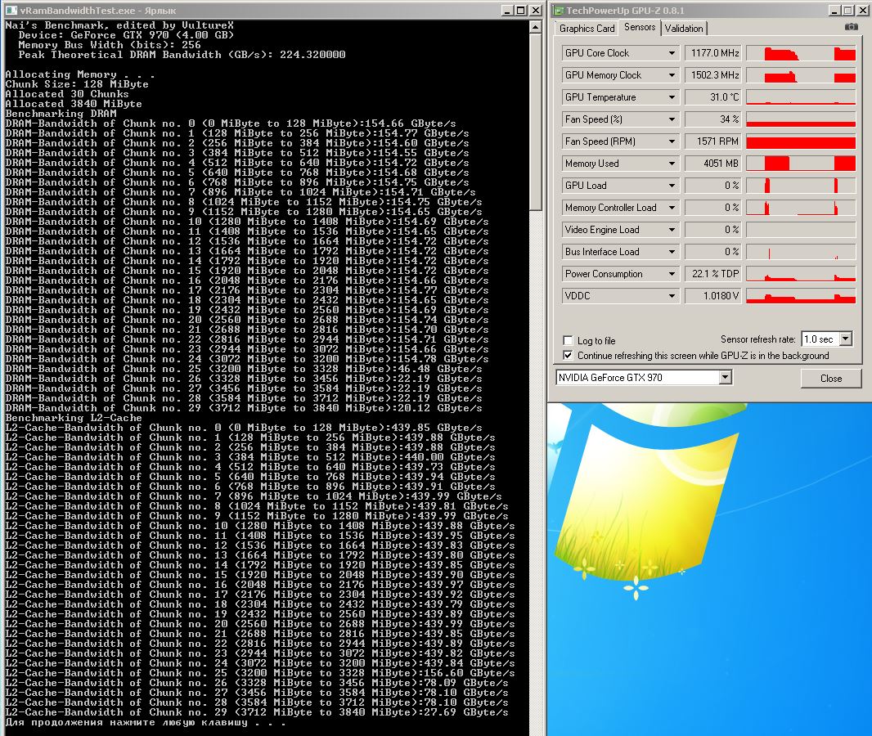This screenshot has width=872, height=736.
Task: Expand VDDC sensor dropdown
Action: click(x=672, y=296)
